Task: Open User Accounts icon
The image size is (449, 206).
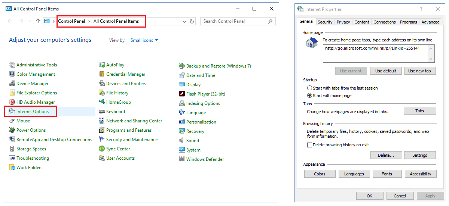Action: coord(102,158)
